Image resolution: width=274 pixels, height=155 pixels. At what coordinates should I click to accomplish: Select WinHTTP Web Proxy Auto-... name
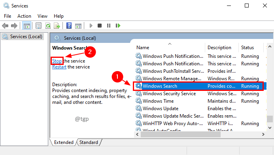pos(173,124)
